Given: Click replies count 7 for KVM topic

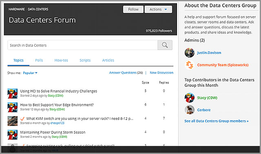Looking at the screenshot, I should pyautogui.click(x=164, y=118).
